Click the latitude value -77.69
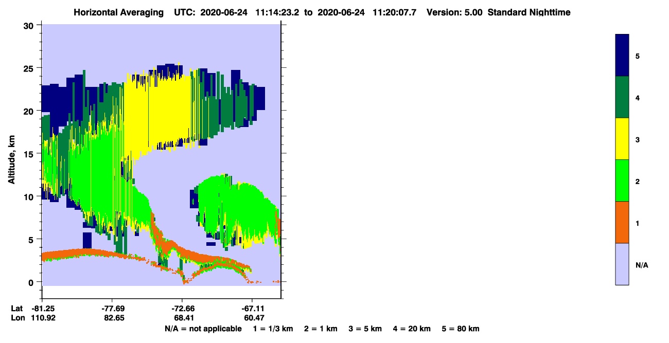Viewport: 669px width, 343px height. pos(112,309)
